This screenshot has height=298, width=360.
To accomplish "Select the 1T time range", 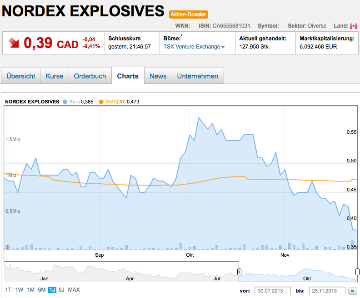I will 8,290.
